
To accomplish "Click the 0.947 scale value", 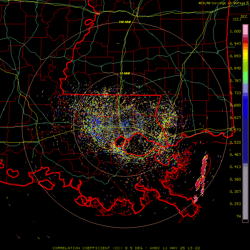I will [235, 44].
